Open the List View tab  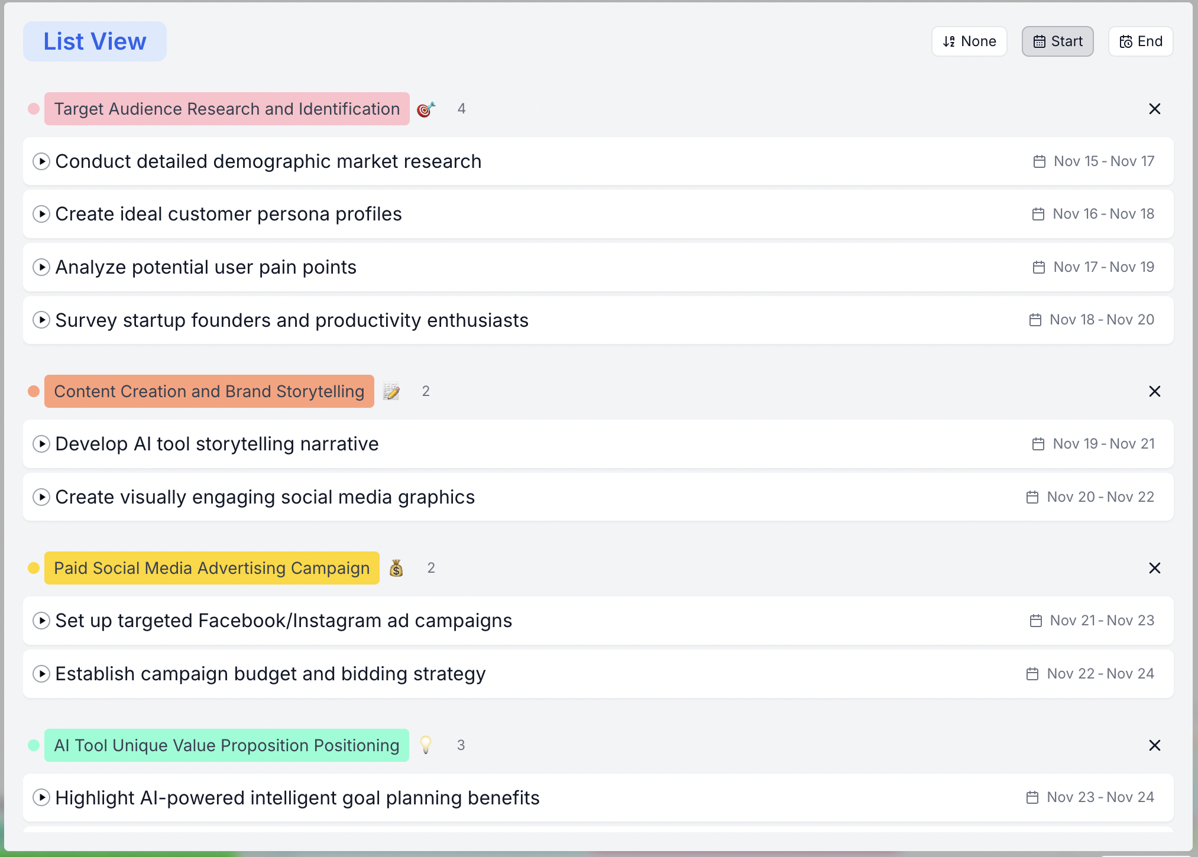(95, 41)
